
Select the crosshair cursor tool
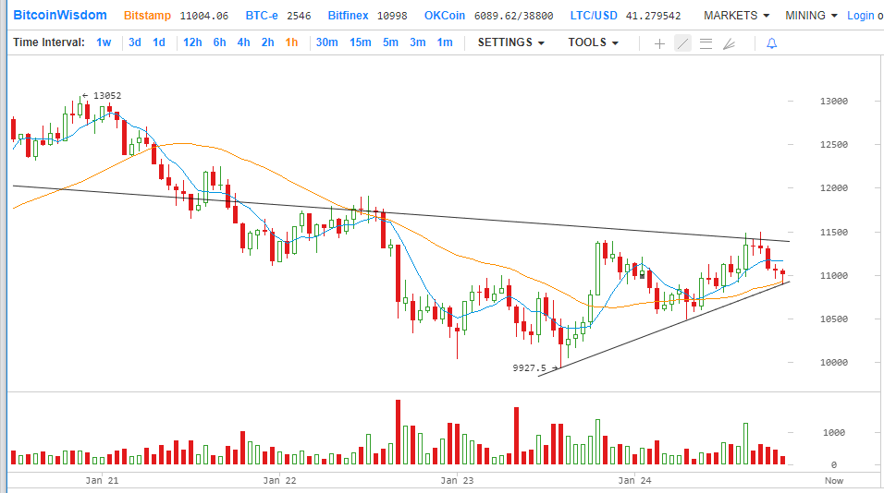[x=659, y=43]
